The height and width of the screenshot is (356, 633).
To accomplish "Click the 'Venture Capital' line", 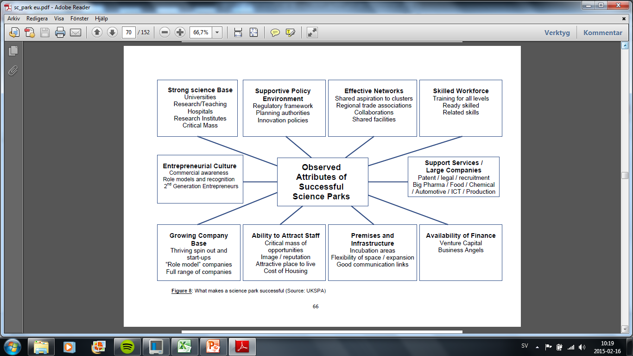I will (461, 243).
